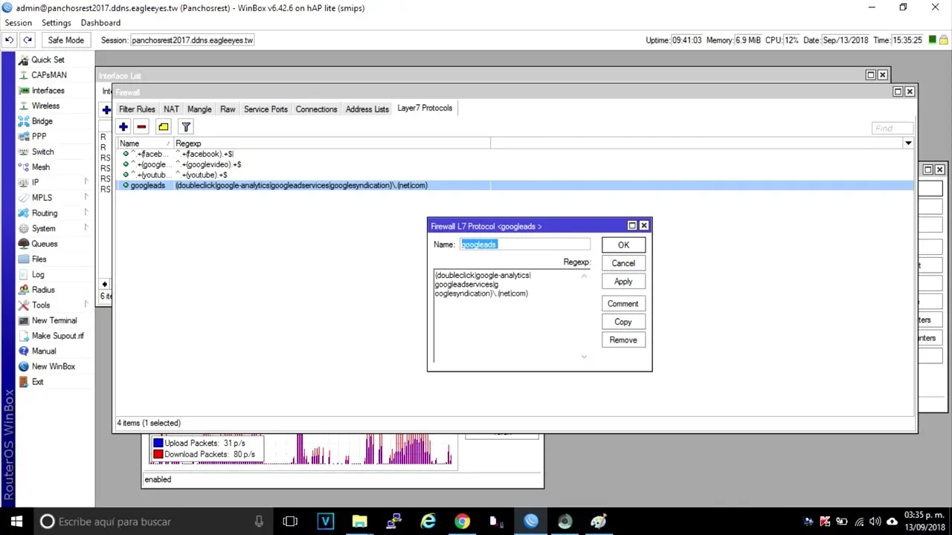
Task: Open Bridge in the sidebar
Action: [x=42, y=121]
